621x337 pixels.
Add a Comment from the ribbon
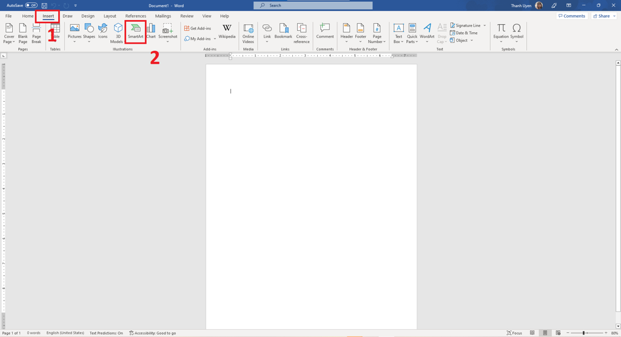[x=325, y=32]
